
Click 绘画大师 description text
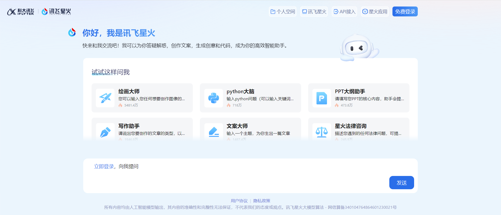(x=152, y=99)
